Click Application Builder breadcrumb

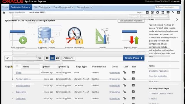(17, 12)
